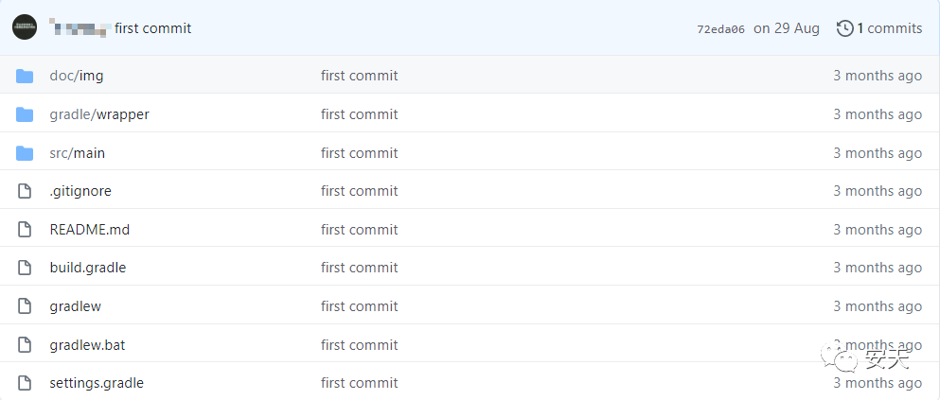
Task: Click the README.md file icon
Action: coord(25,230)
